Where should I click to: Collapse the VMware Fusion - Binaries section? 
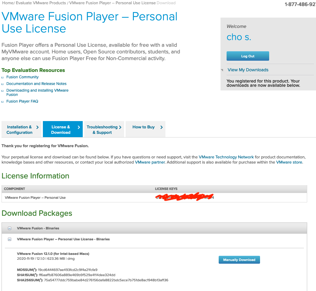9,228
